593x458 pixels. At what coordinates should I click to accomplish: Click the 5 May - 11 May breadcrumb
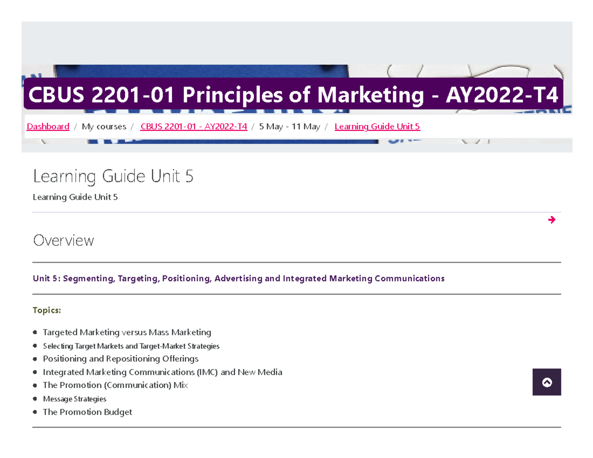coord(290,126)
